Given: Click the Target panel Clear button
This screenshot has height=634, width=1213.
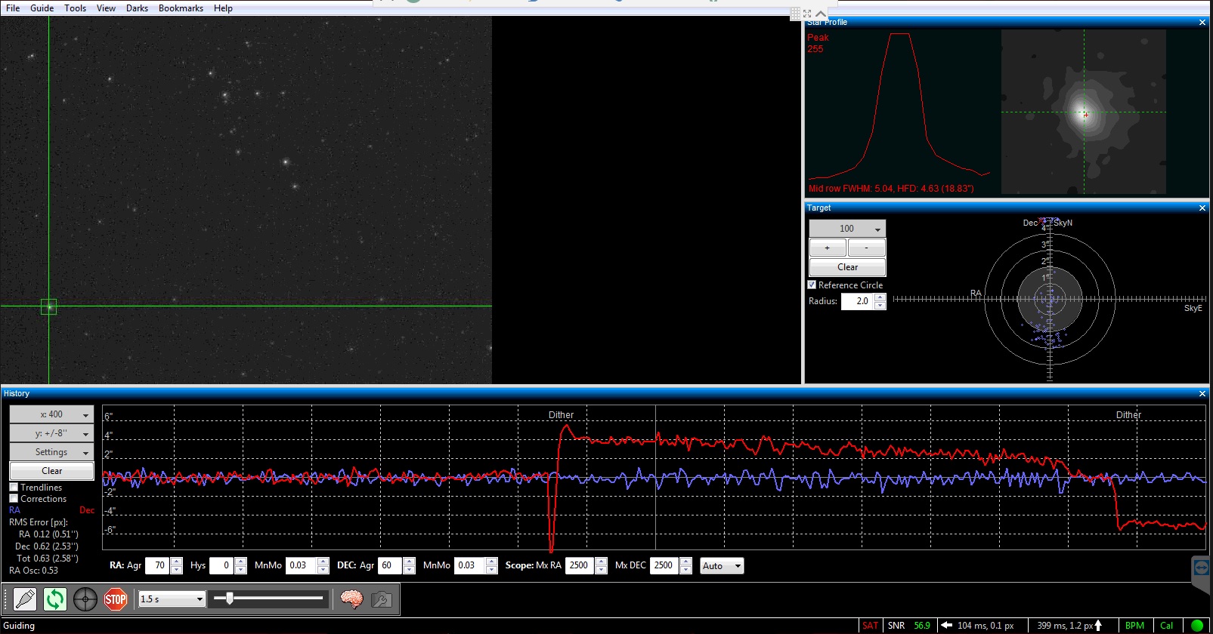Looking at the screenshot, I should click(x=847, y=267).
